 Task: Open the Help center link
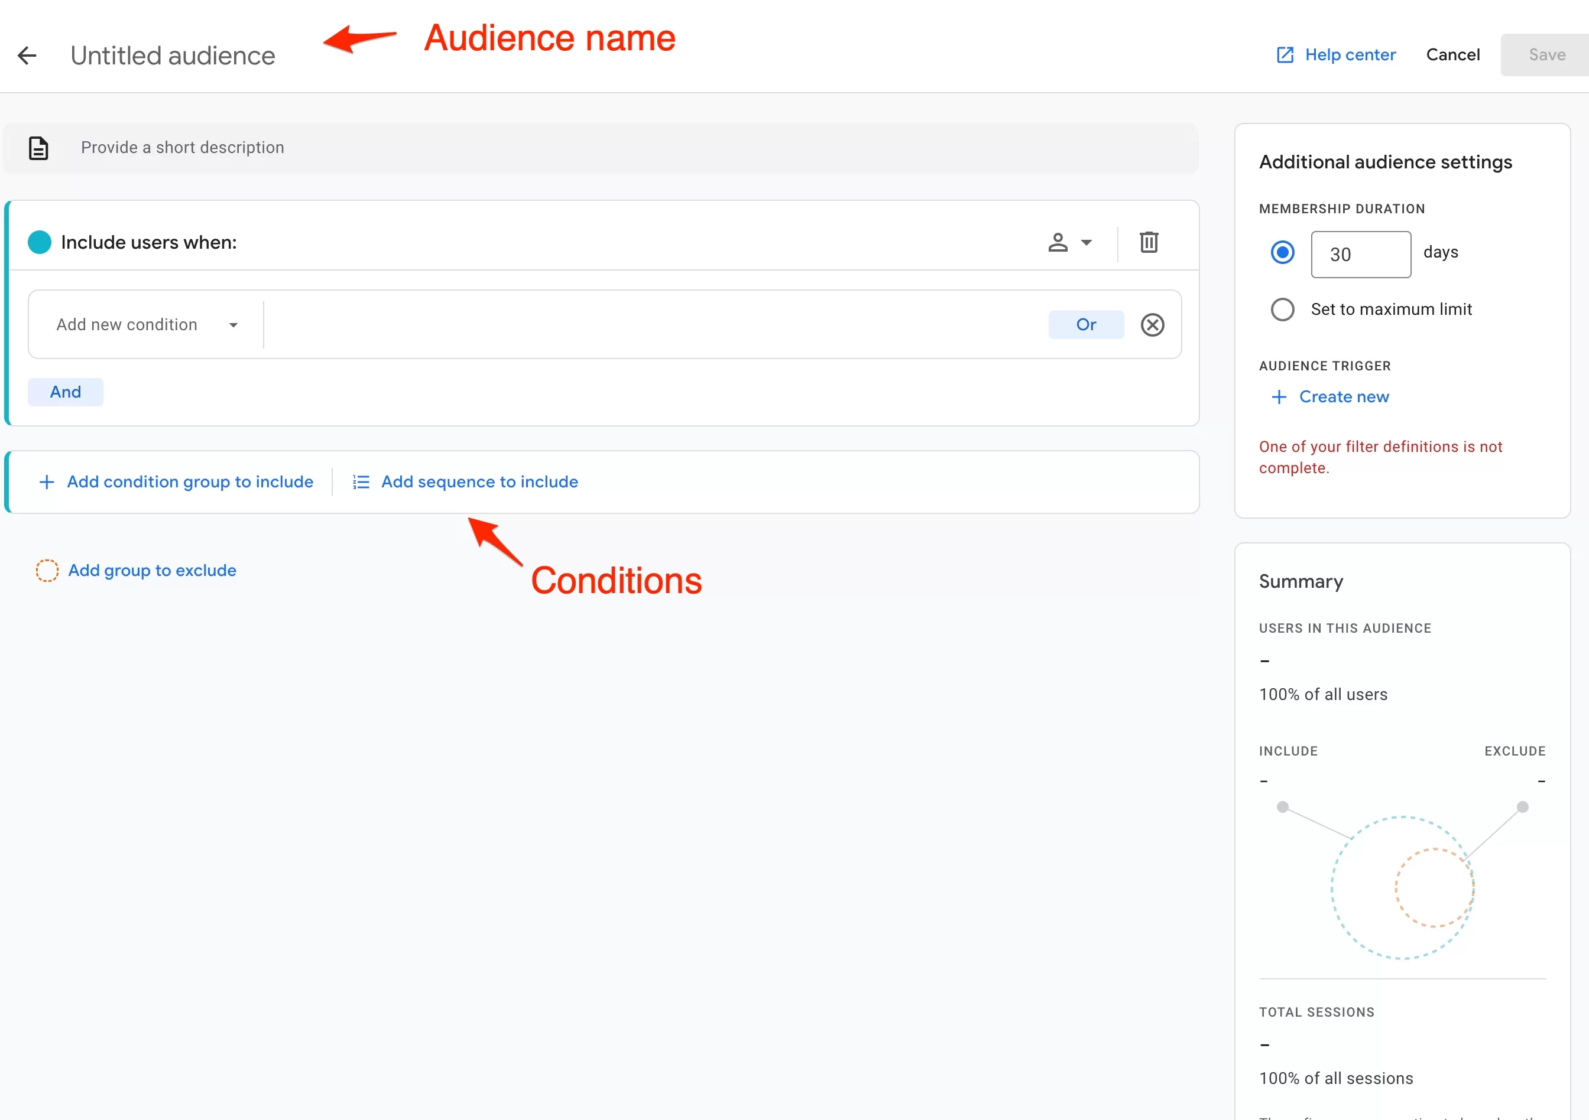click(x=1350, y=54)
